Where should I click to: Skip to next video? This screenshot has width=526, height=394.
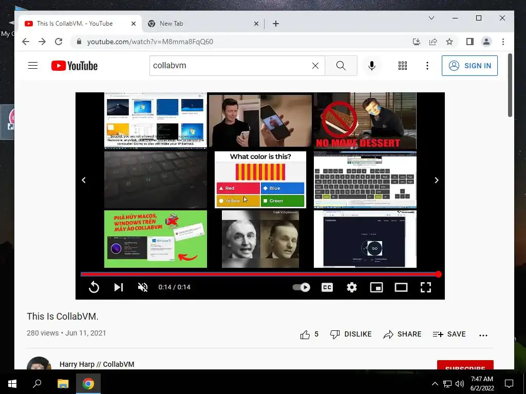click(119, 287)
